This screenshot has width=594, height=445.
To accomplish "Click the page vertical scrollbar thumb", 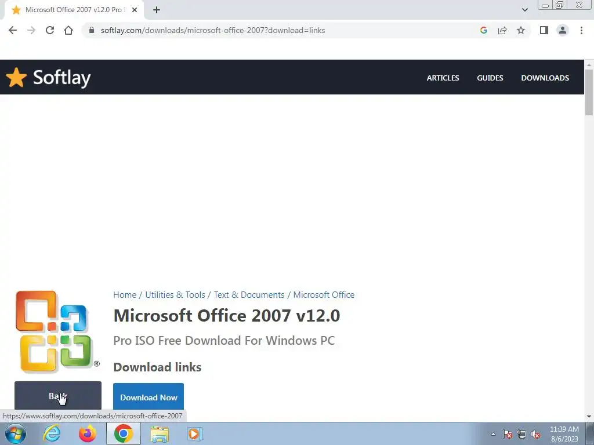I will coord(589,92).
